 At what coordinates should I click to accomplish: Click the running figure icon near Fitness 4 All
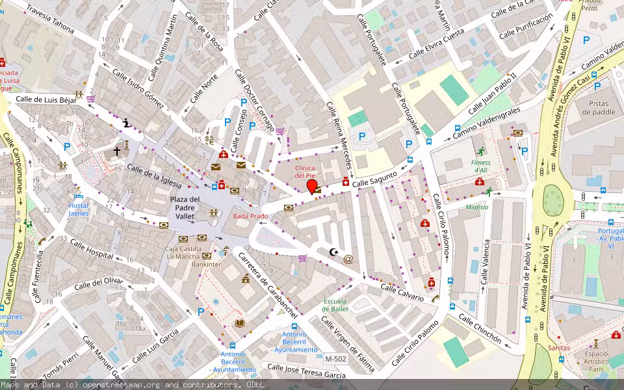click(x=481, y=151)
